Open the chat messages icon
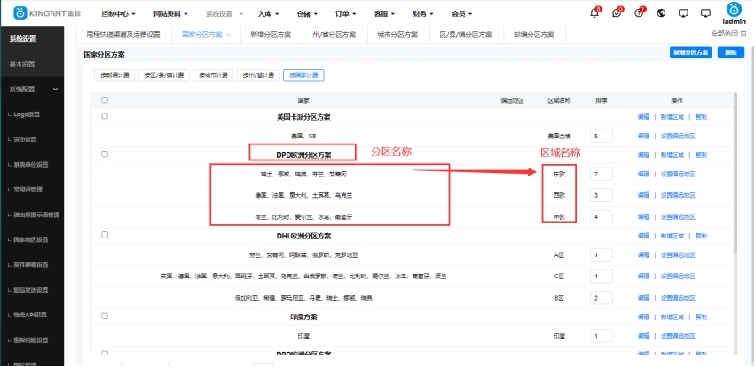Image resolution: width=755 pixels, height=367 pixels. [x=617, y=13]
